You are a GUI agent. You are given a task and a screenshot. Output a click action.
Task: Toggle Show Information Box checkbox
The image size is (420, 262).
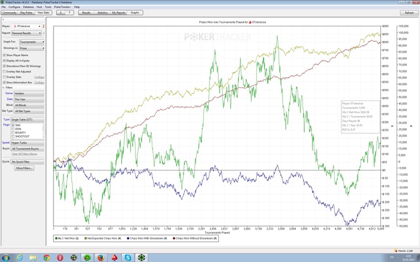pyautogui.click(x=4, y=83)
